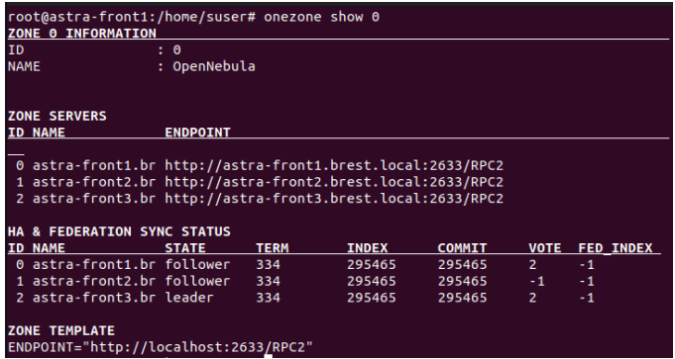Click the ZONE 0 INFORMATION heading
This screenshot has width=675, height=359.
[x=82, y=34]
